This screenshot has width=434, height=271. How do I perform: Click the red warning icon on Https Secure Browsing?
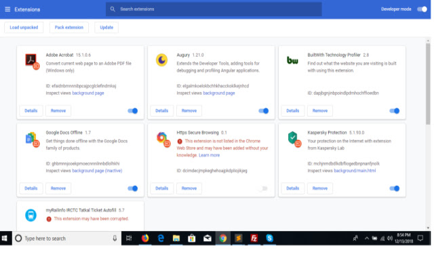pyautogui.click(x=180, y=142)
